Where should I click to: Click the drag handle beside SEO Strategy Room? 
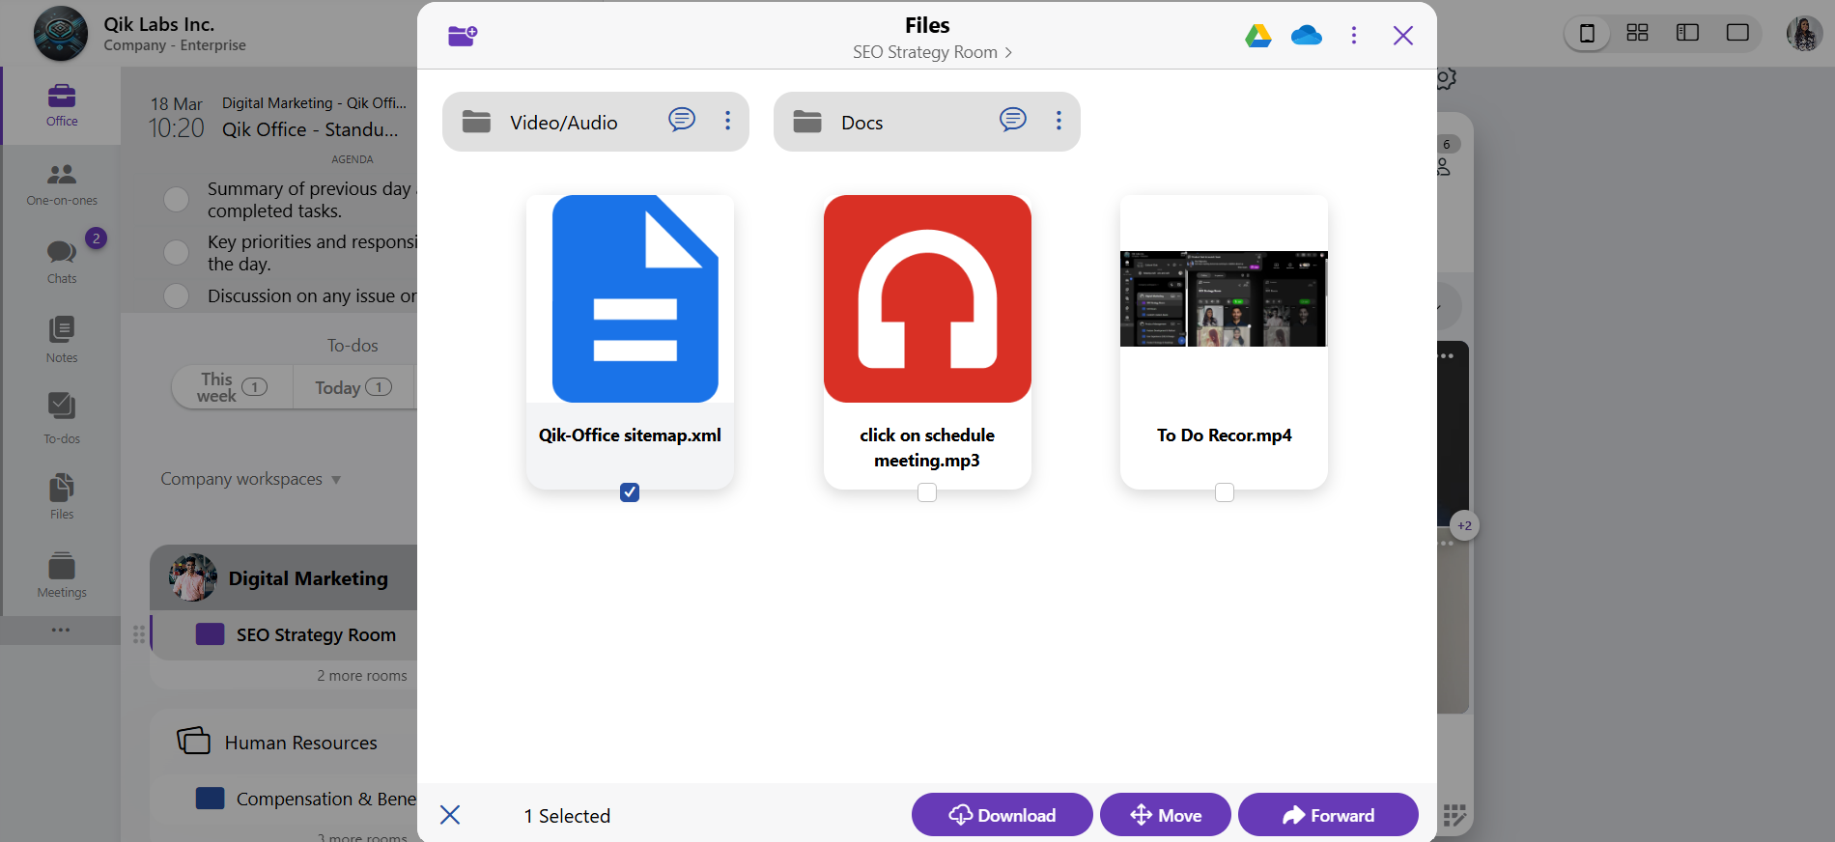(139, 634)
